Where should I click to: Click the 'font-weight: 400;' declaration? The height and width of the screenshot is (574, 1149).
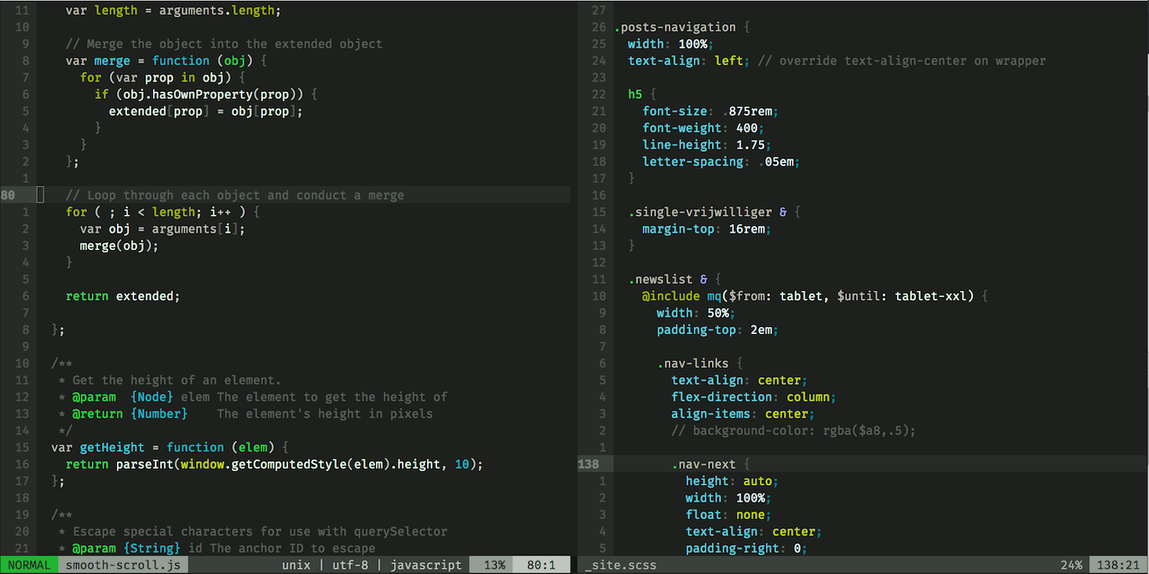(703, 128)
